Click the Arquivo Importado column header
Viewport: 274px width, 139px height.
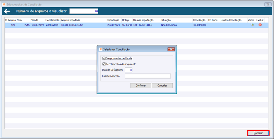click(x=84, y=20)
